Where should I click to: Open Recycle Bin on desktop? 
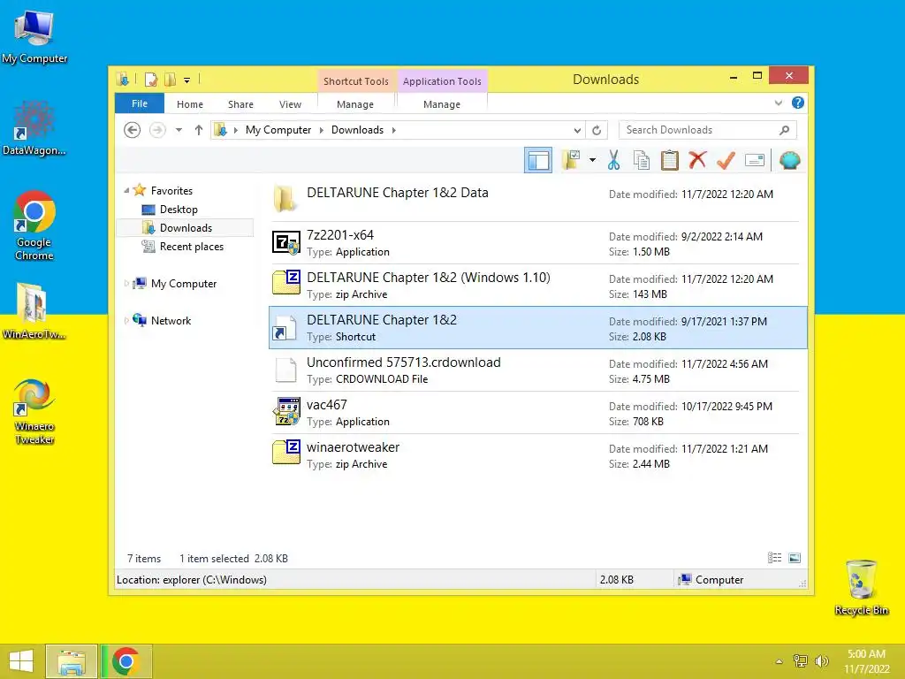pos(861,588)
